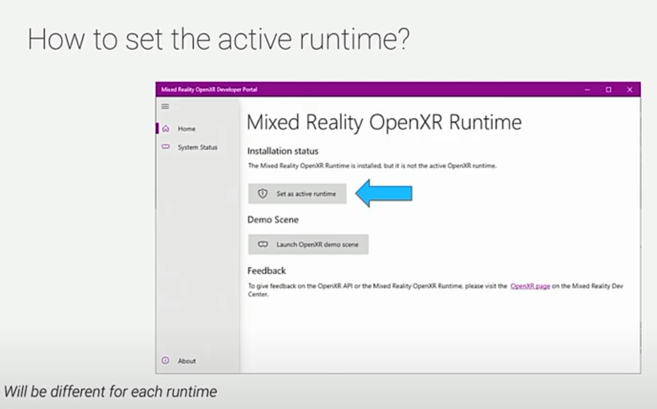This screenshot has width=657, height=409.
Task: Click the not active runtime status text
Action: pyautogui.click(x=372, y=166)
